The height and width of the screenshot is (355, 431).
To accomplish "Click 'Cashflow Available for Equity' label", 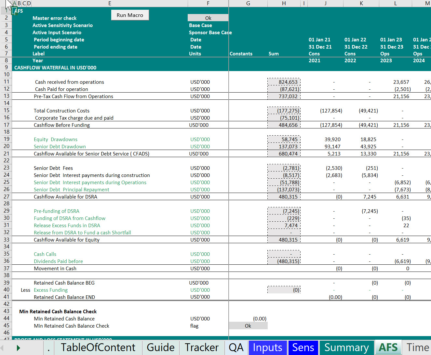I will (67, 240).
